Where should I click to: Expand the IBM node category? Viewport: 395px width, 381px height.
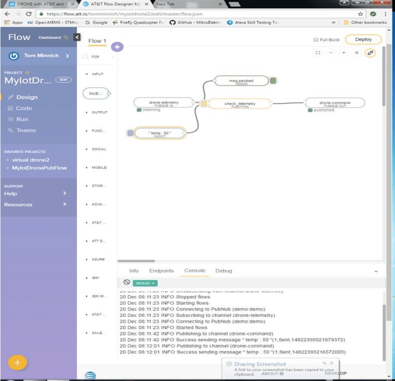tap(92, 278)
